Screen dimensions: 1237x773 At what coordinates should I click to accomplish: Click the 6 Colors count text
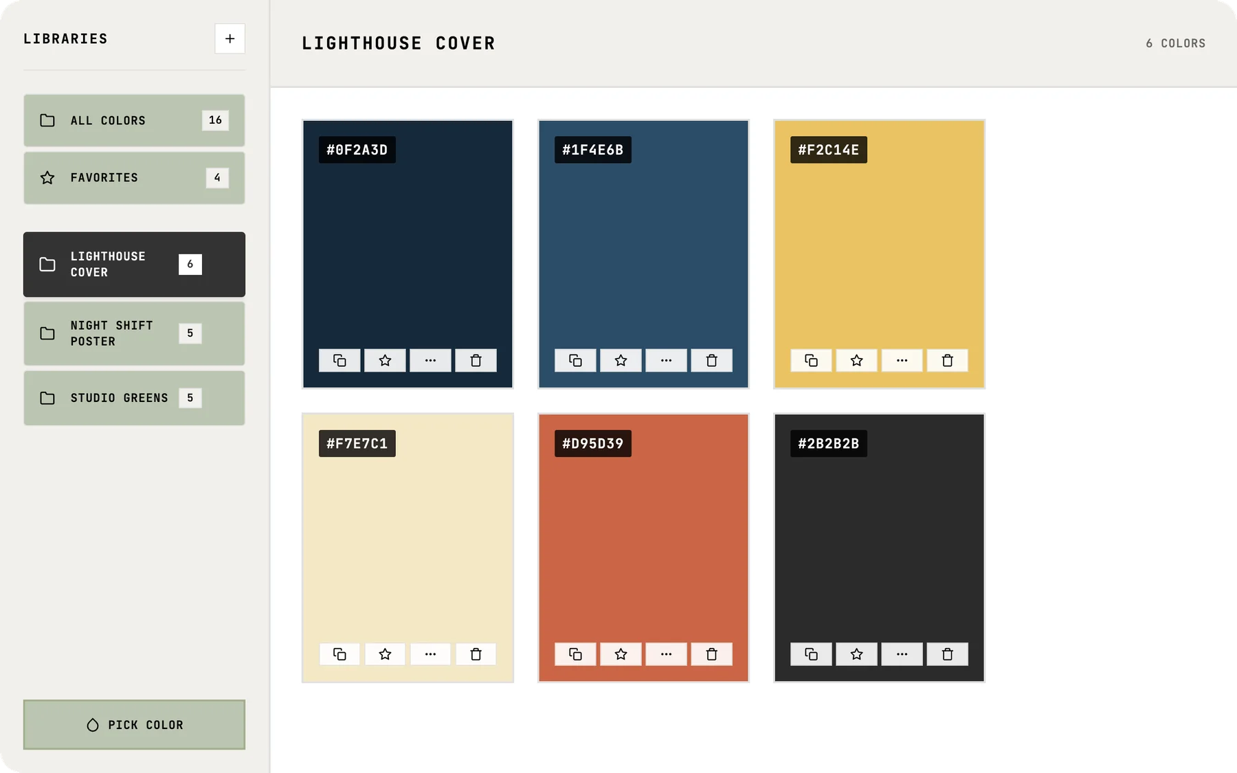point(1175,43)
